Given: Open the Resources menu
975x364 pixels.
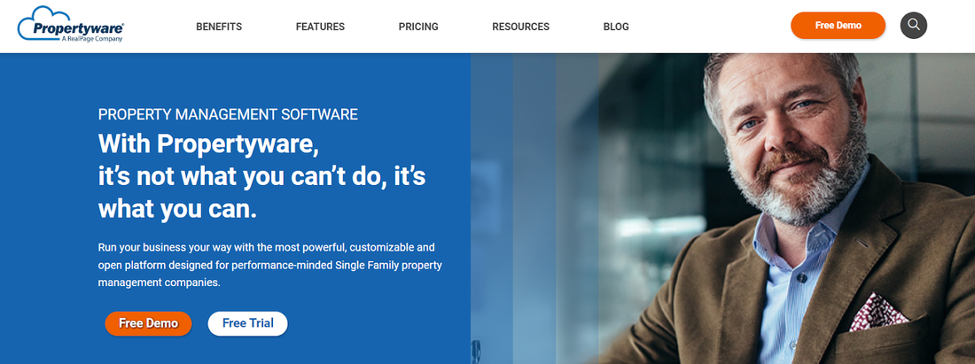Looking at the screenshot, I should coord(520,27).
